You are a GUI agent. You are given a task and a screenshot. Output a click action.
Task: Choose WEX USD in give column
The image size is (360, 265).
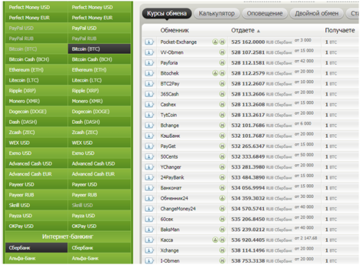click(x=36, y=143)
